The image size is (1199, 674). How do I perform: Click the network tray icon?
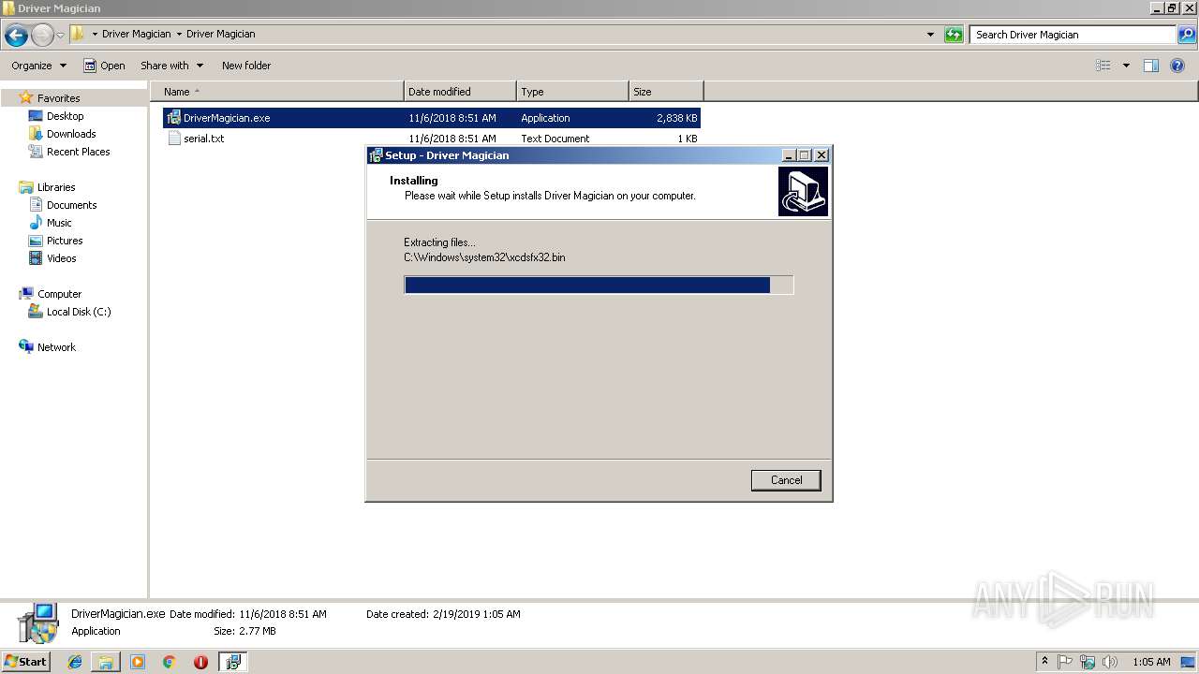[1088, 662]
